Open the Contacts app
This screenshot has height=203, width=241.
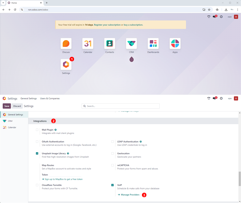pos(109,43)
